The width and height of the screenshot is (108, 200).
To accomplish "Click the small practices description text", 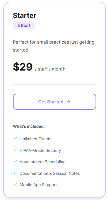I will (54, 46).
